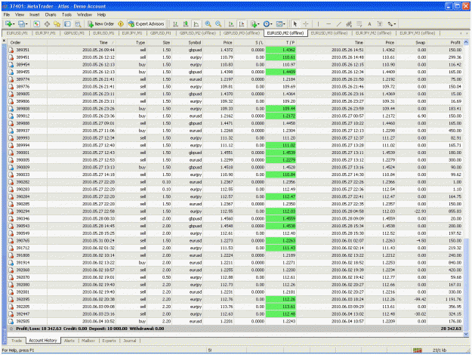Click the Zoom In magnifier icon

(x=208, y=23)
